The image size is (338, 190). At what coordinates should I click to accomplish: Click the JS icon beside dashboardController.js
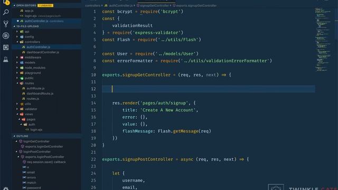(23, 52)
